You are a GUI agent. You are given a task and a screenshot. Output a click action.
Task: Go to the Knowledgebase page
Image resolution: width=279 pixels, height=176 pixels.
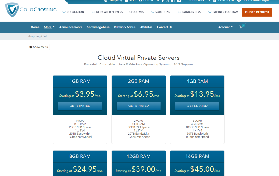click(98, 27)
